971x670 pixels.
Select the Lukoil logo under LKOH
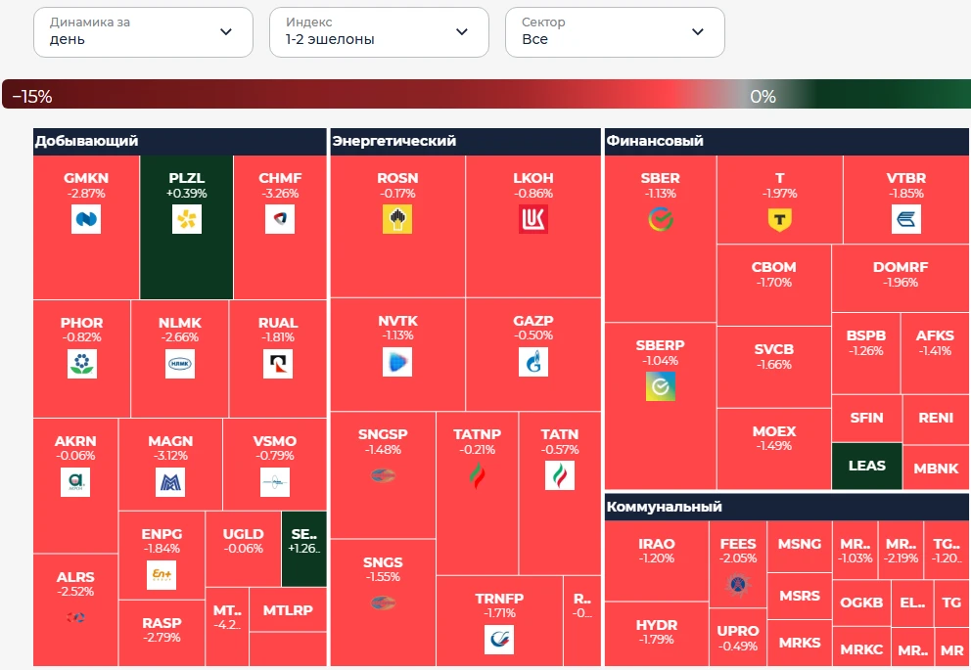click(x=533, y=219)
